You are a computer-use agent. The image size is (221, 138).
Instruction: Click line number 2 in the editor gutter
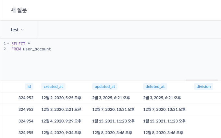[x=5, y=49]
